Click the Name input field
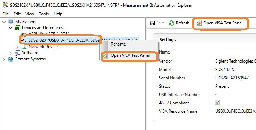The height and width of the screenshot is (130, 256). [235, 52]
